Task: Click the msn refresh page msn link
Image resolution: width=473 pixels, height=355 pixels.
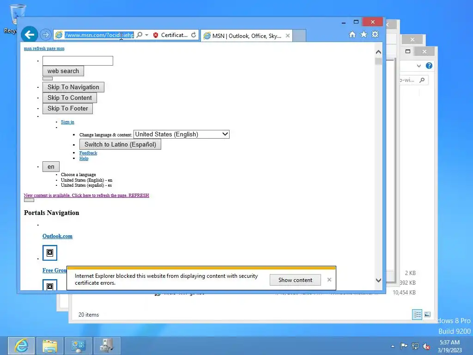Action: (x=44, y=48)
